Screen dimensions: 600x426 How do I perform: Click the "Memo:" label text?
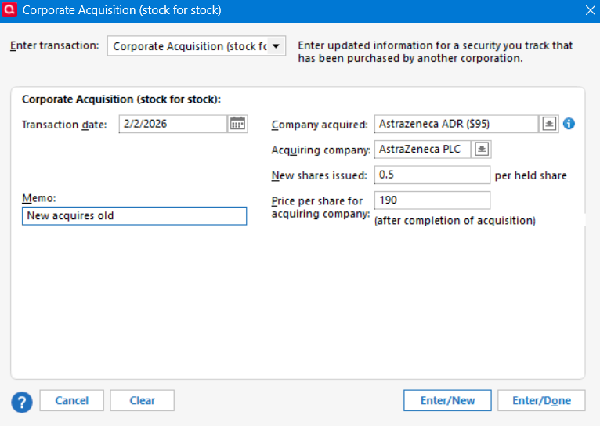[x=39, y=198]
